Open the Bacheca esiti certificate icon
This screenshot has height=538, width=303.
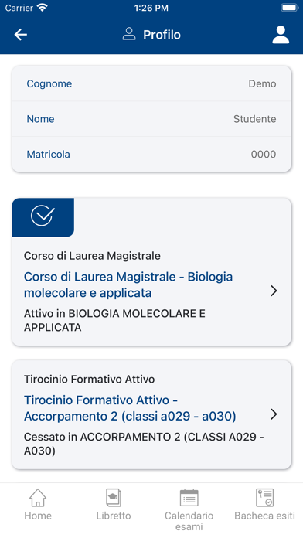[264, 498]
